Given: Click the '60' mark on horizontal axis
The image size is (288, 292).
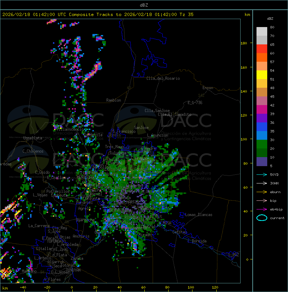Looking at the screenshot, I should (x=143, y=287).
